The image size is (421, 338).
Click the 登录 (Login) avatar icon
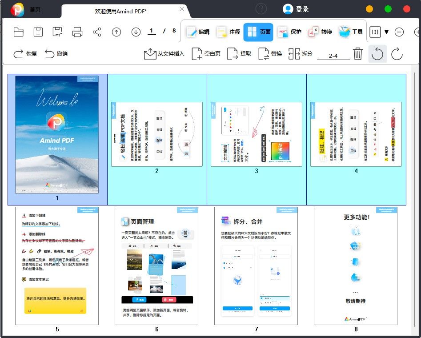(x=288, y=9)
